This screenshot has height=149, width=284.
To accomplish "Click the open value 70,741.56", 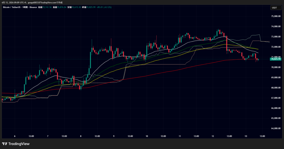I will point(47,7).
